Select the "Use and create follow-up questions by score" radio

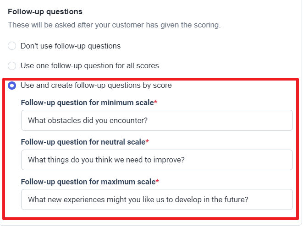click(x=12, y=86)
